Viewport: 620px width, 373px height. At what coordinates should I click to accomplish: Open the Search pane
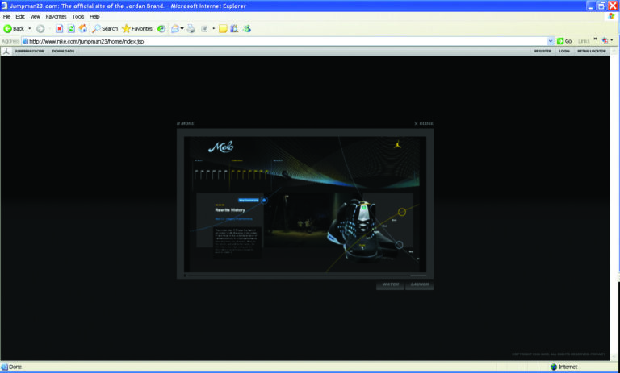point(105,28)
